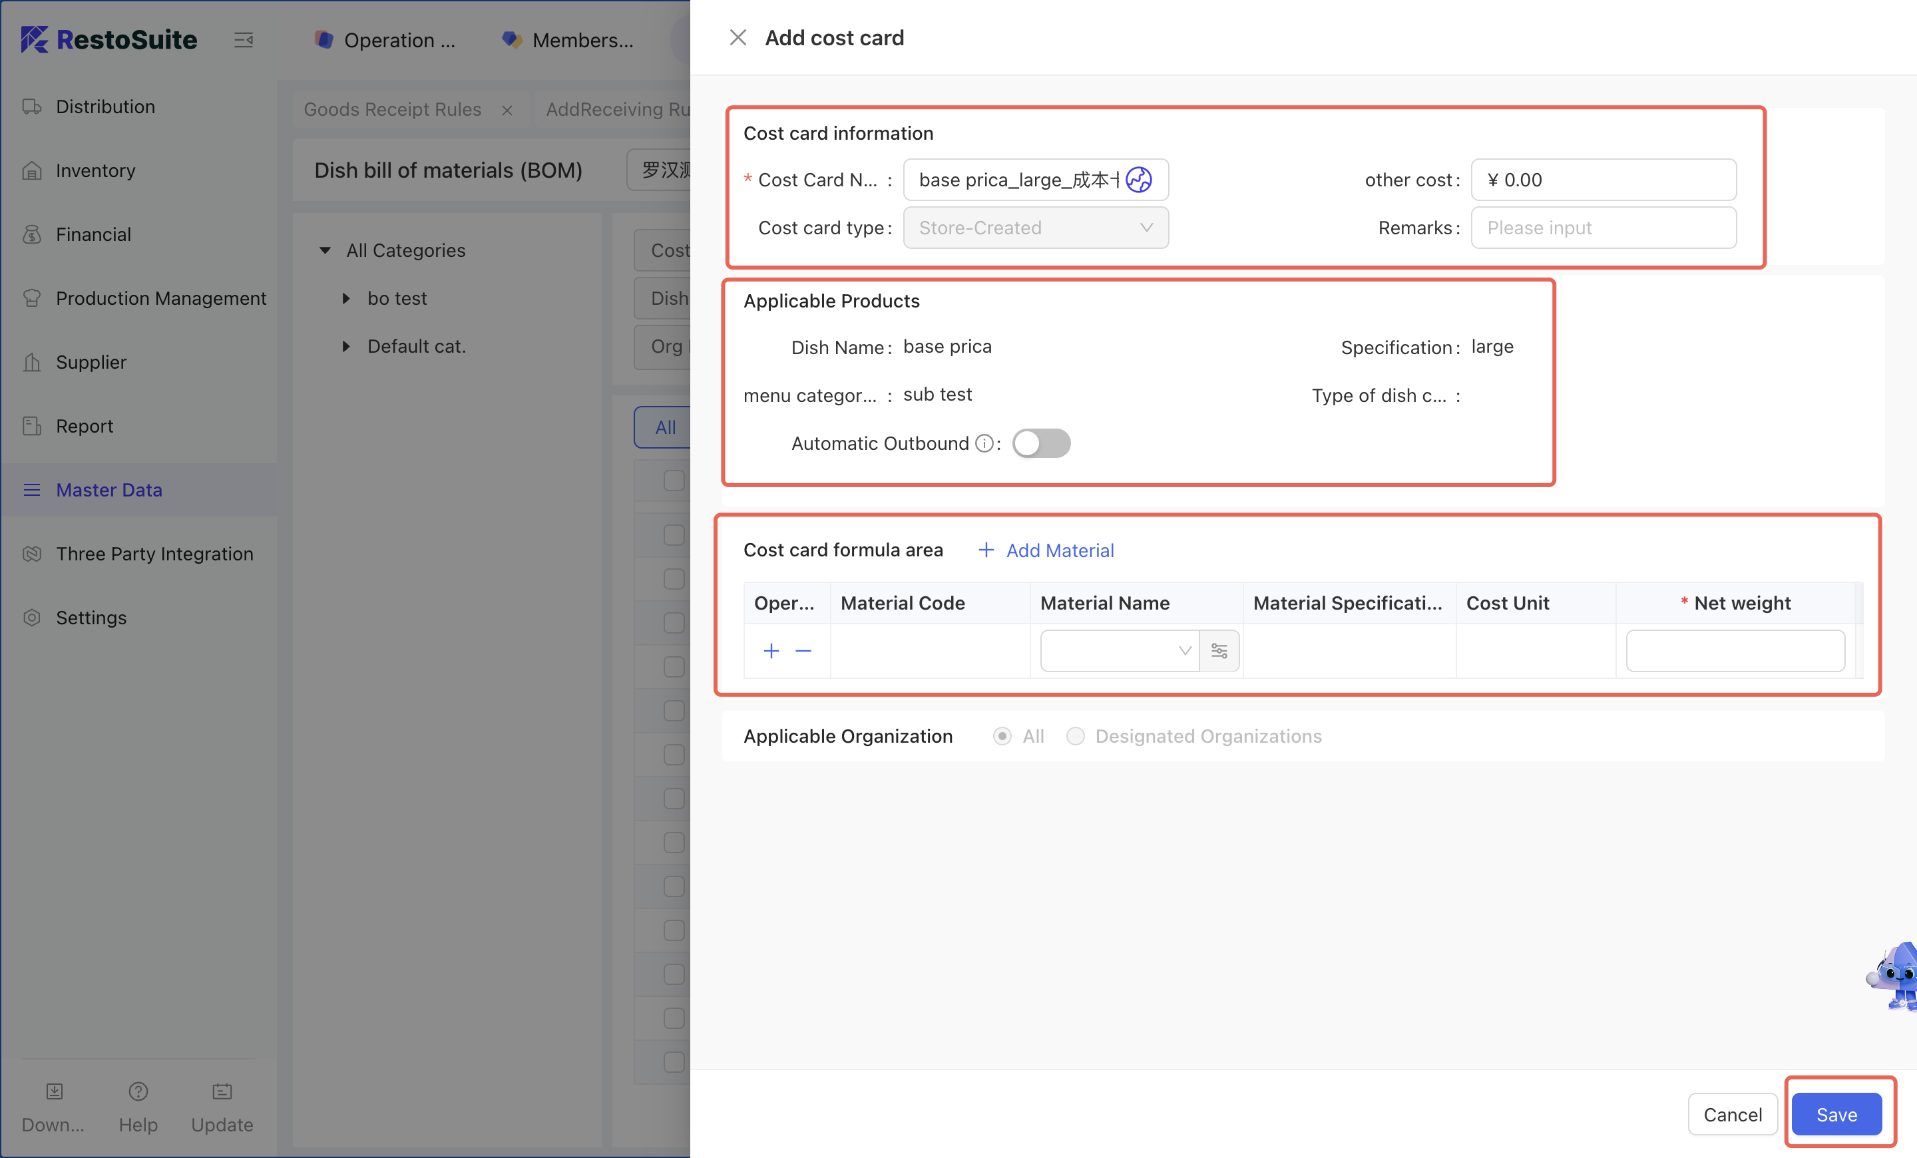Open the Inventory menu

click(95, 170)
